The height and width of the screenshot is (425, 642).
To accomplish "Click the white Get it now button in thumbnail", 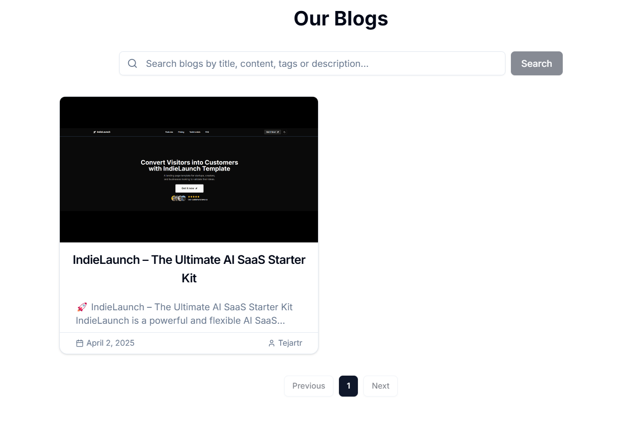I will pos(189,189).
